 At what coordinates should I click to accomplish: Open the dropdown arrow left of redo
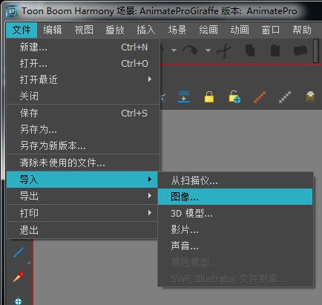click(174, 50)
